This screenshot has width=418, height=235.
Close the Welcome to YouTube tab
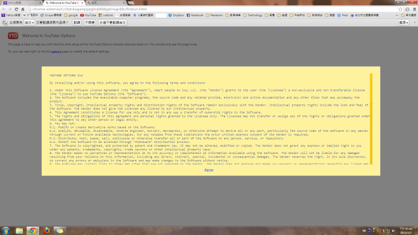(x=82, y=3)
